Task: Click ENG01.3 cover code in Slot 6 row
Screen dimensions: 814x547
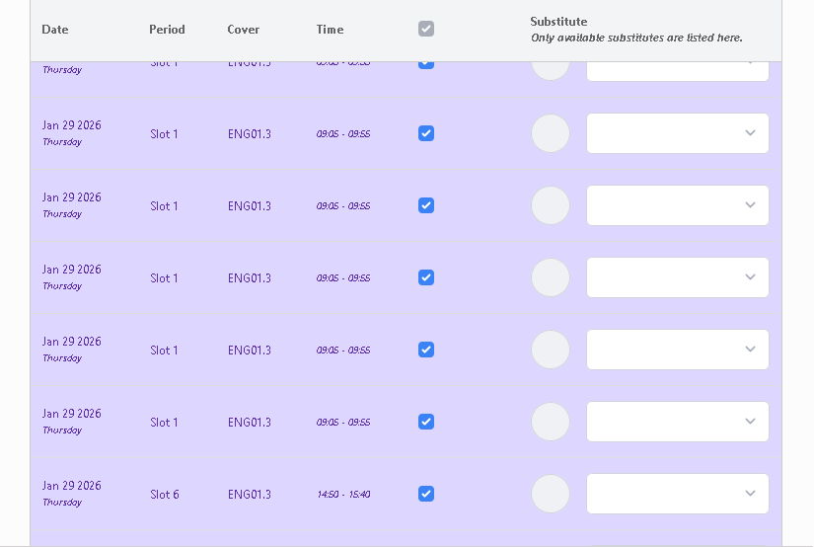Action: pos(249,495)
